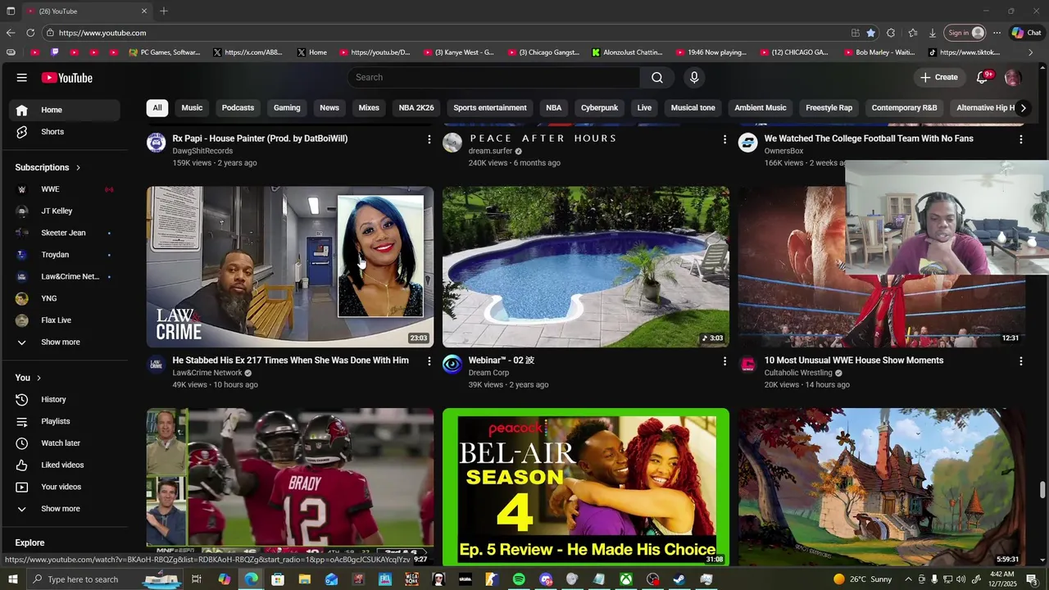Image resolution: width=1049 pixels, height=590 pixels.
Task: Select the Cyberpunk filter chip
Action: 599,108
